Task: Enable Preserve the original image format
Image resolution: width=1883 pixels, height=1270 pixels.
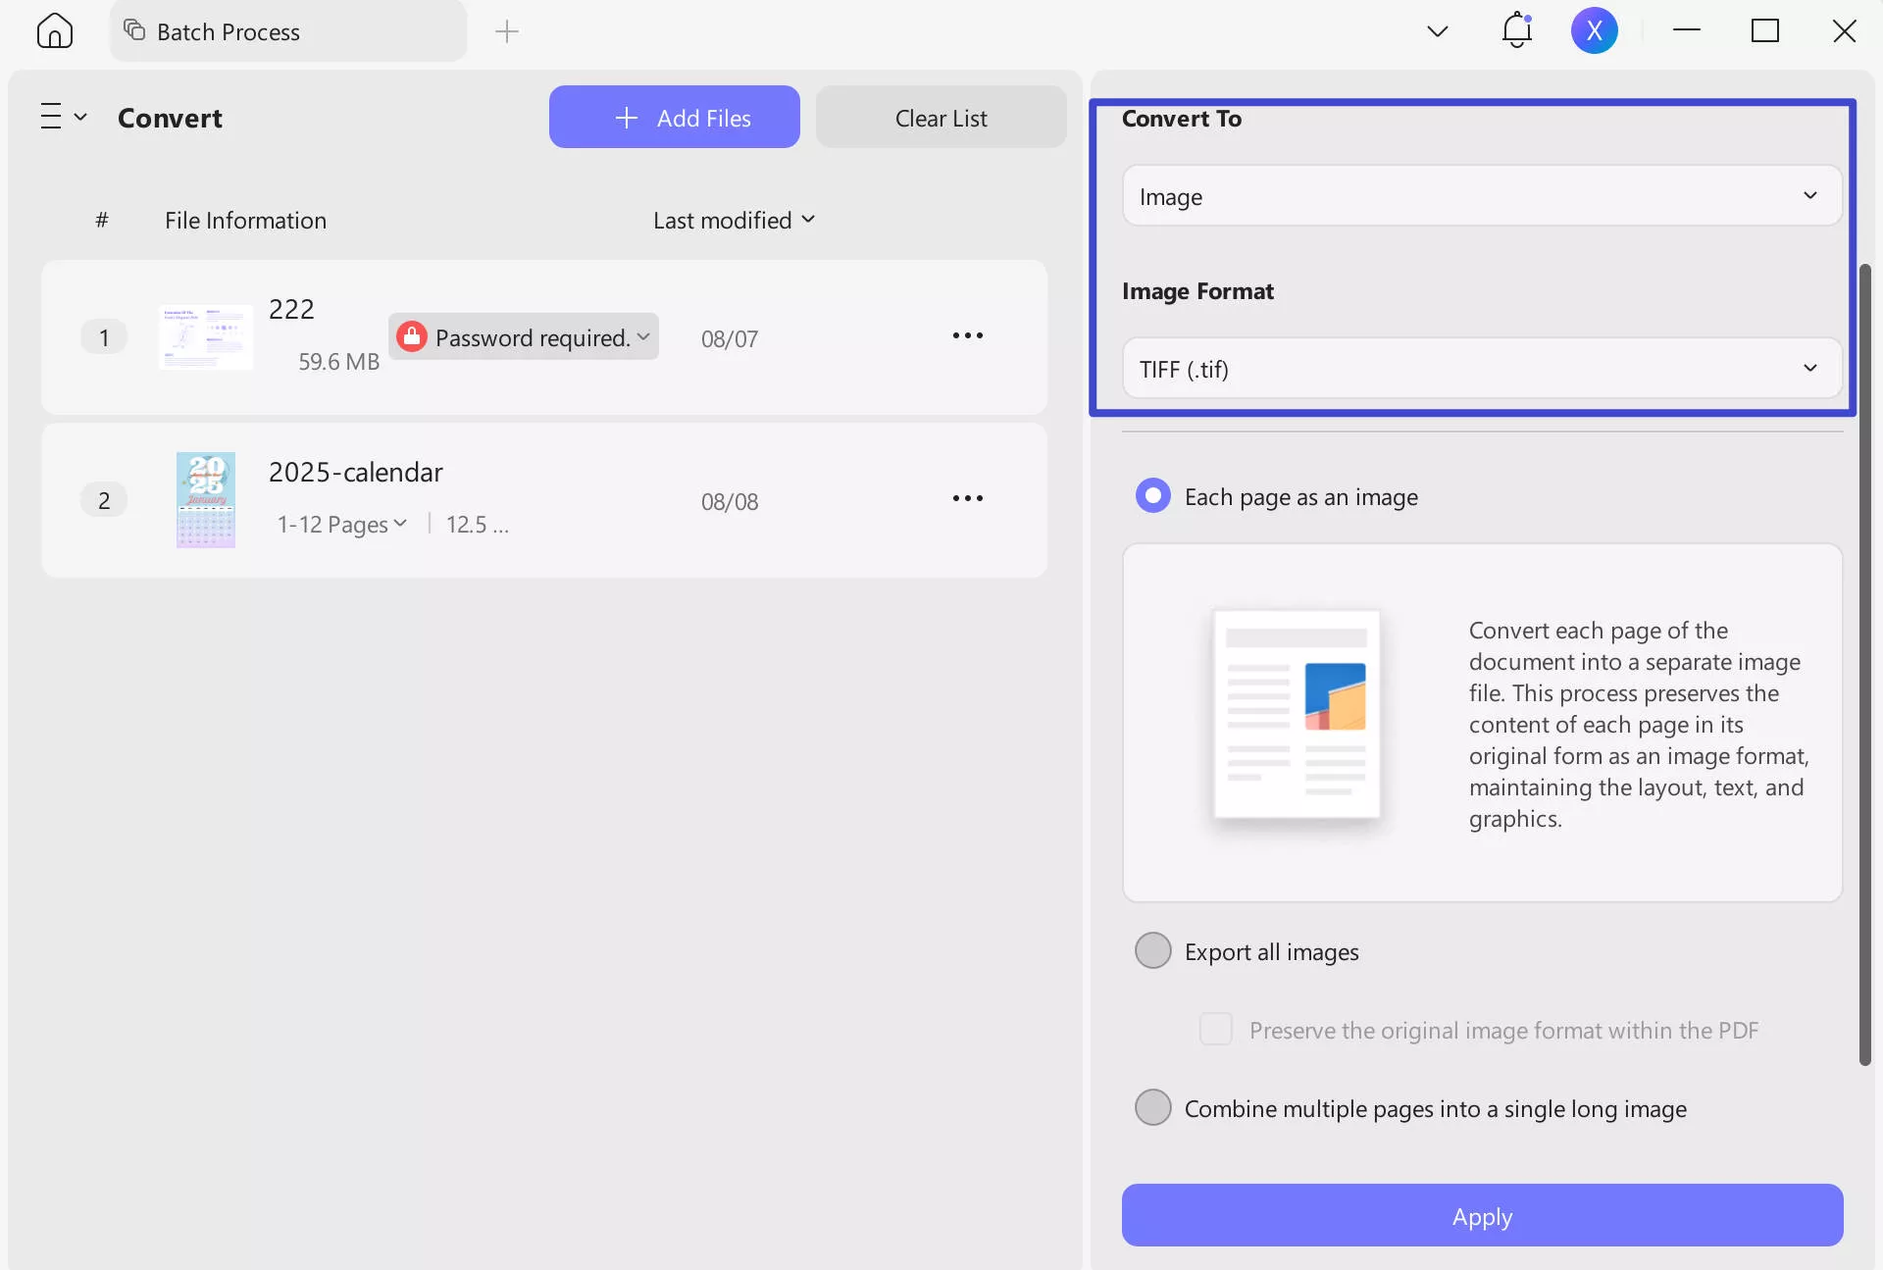Action: pyautogui.click(x=1216, y=1029)
